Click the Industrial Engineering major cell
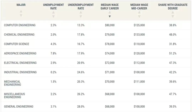 [x=20, y=72]
